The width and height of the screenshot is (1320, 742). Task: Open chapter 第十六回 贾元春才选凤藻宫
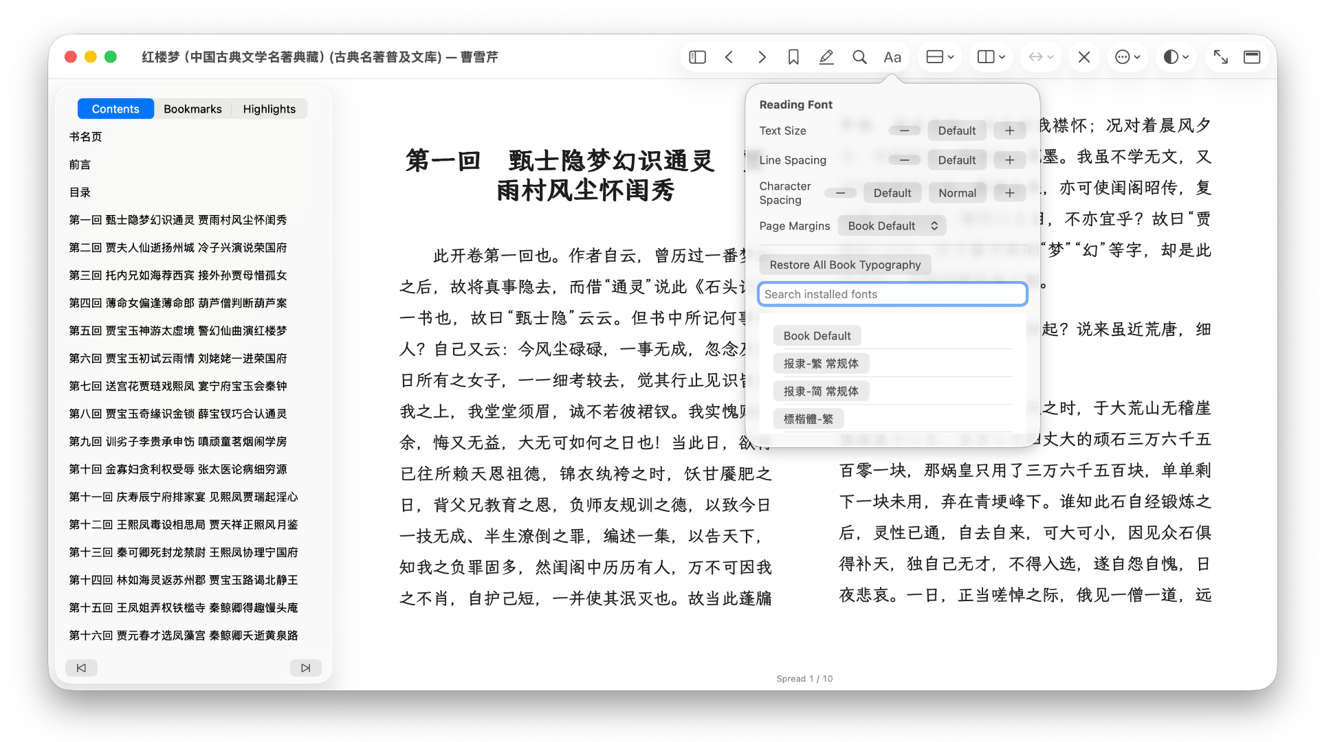click(x=184, y=636)
